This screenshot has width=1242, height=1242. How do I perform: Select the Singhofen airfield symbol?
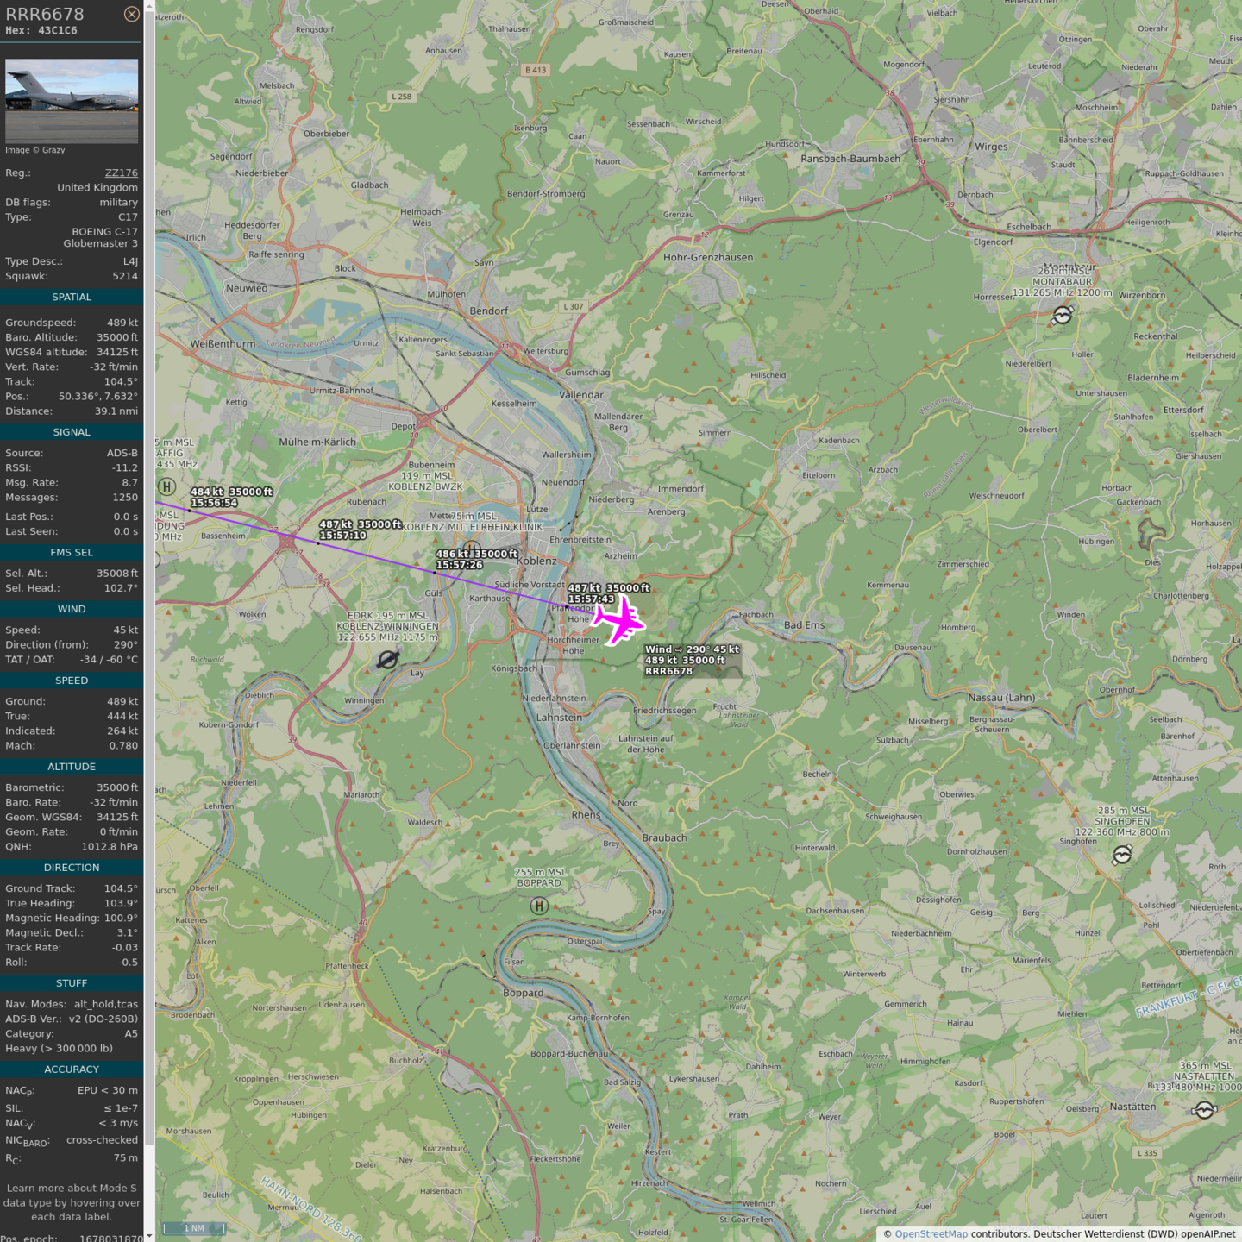pyautogui.click(x=1122, y=855)
